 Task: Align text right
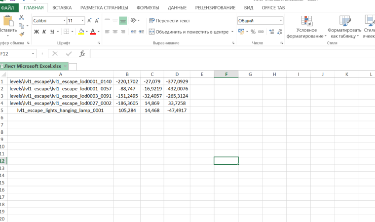click(123, 32)
